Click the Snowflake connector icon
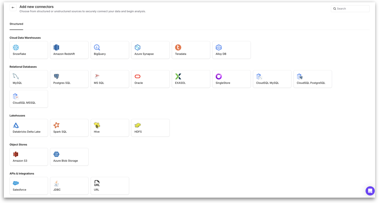379x203 pixels. click(16, 47)
